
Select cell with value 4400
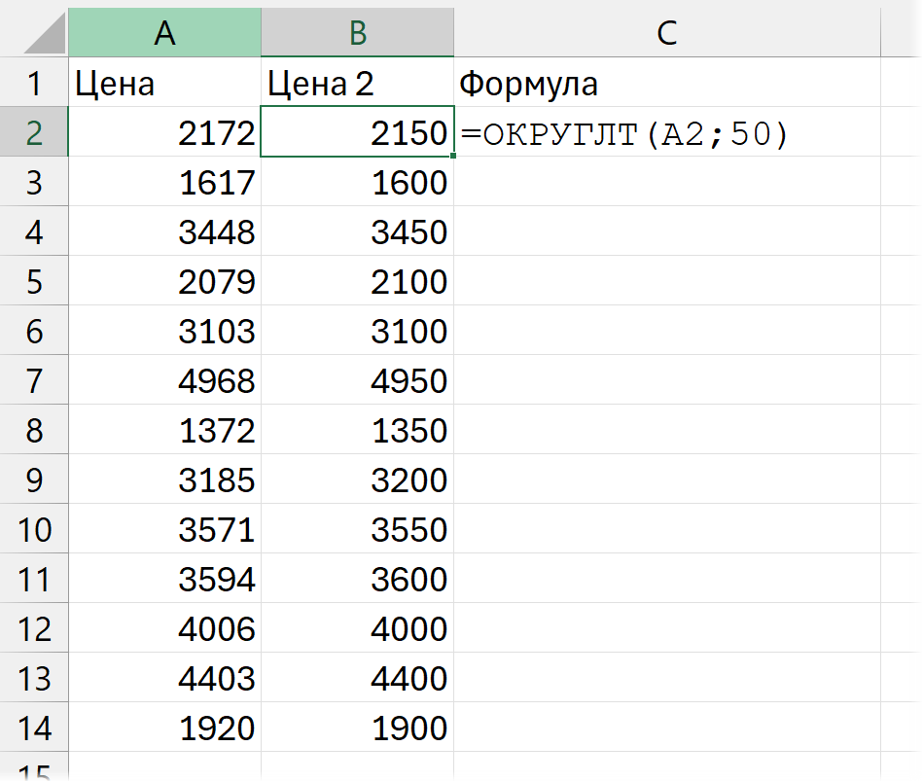pyautogui.click(x=358, y=679)
